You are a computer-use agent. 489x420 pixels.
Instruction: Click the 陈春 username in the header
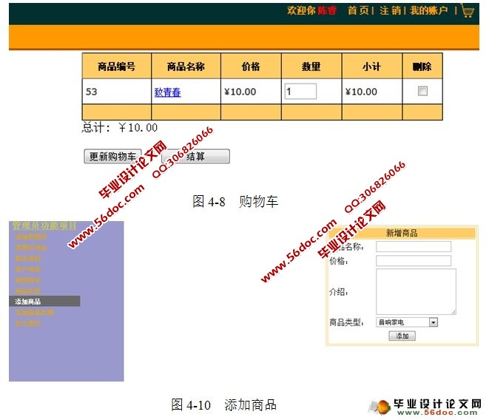pyautogui.click(x=327, y=10)
